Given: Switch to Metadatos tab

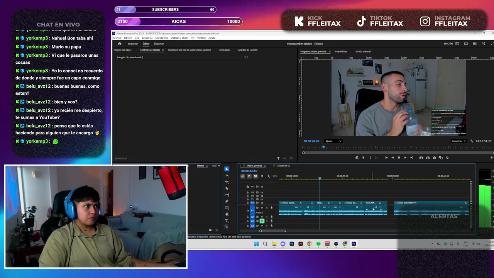Looking at the screenshot, I should [224, 50].
